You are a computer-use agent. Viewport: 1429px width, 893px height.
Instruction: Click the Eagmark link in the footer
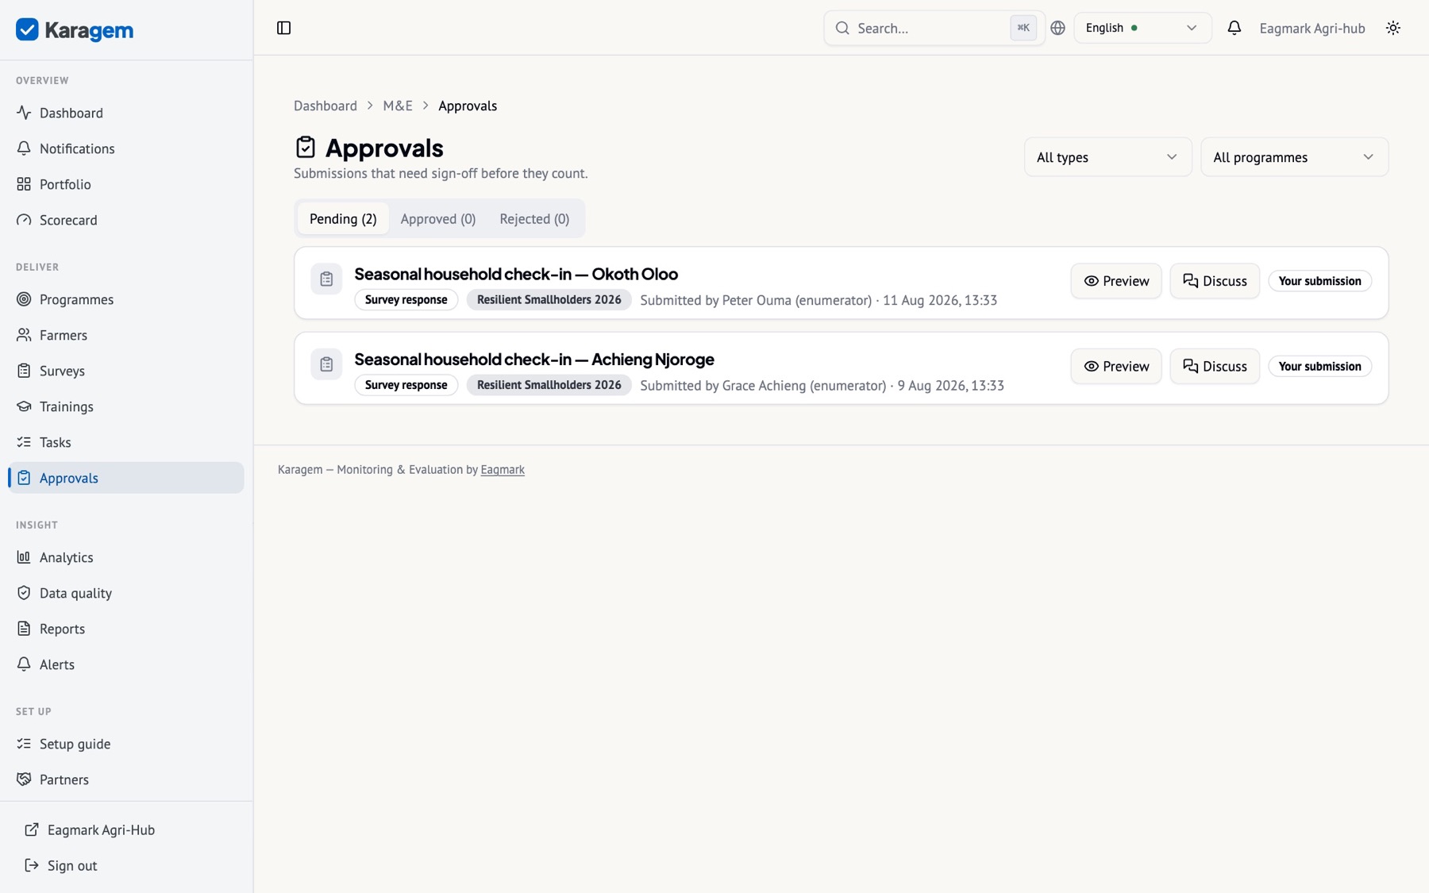coord(503,470)
